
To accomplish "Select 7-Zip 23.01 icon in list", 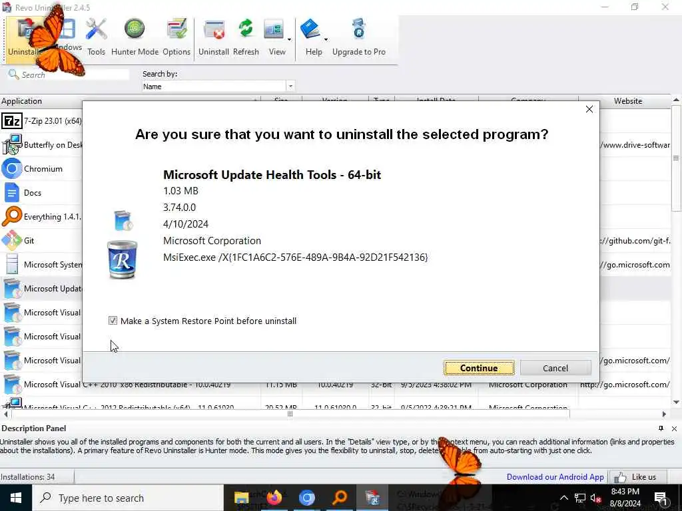I will [x=12, y=121].
